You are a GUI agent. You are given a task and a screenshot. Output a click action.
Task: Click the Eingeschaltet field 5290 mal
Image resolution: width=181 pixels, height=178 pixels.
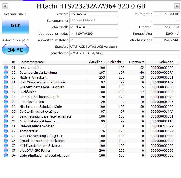click(x=167, y=34)
